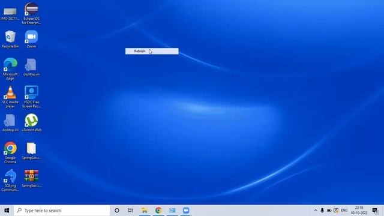The height and width of the screenshot is (216, 384).
Task: Open the Windows Start menu
Action: (7, 211)
